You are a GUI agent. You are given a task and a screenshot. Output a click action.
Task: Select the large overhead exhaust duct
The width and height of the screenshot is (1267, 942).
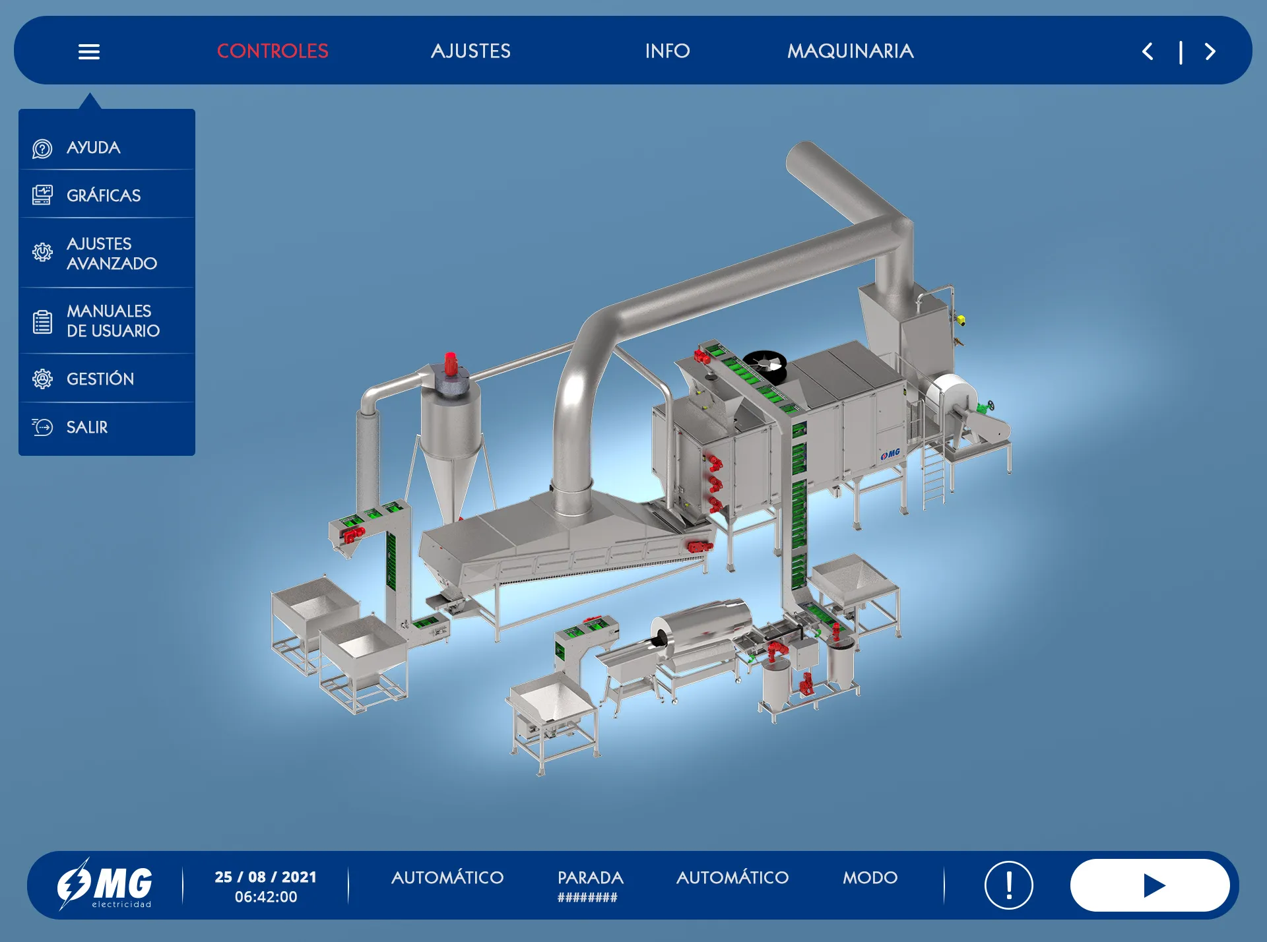tap(732, 317)
